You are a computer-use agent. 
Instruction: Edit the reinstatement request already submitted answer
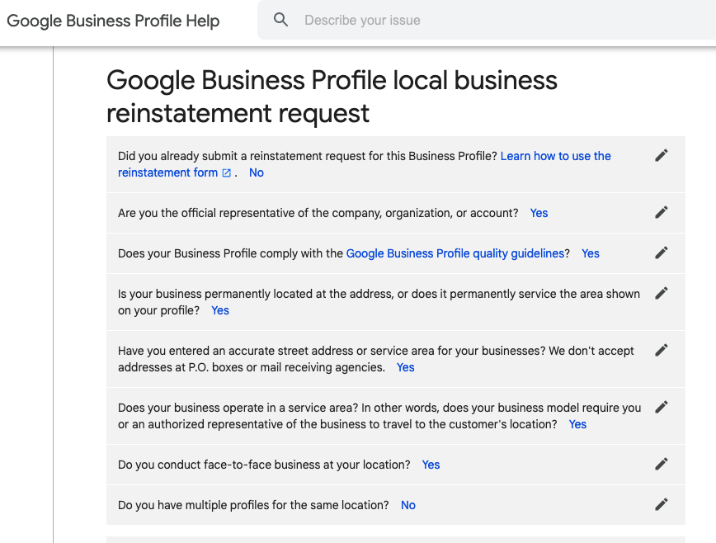tap(661, 156)
